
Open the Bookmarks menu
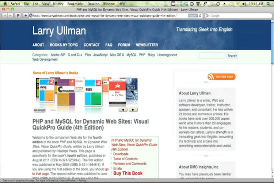coord(75,4)
